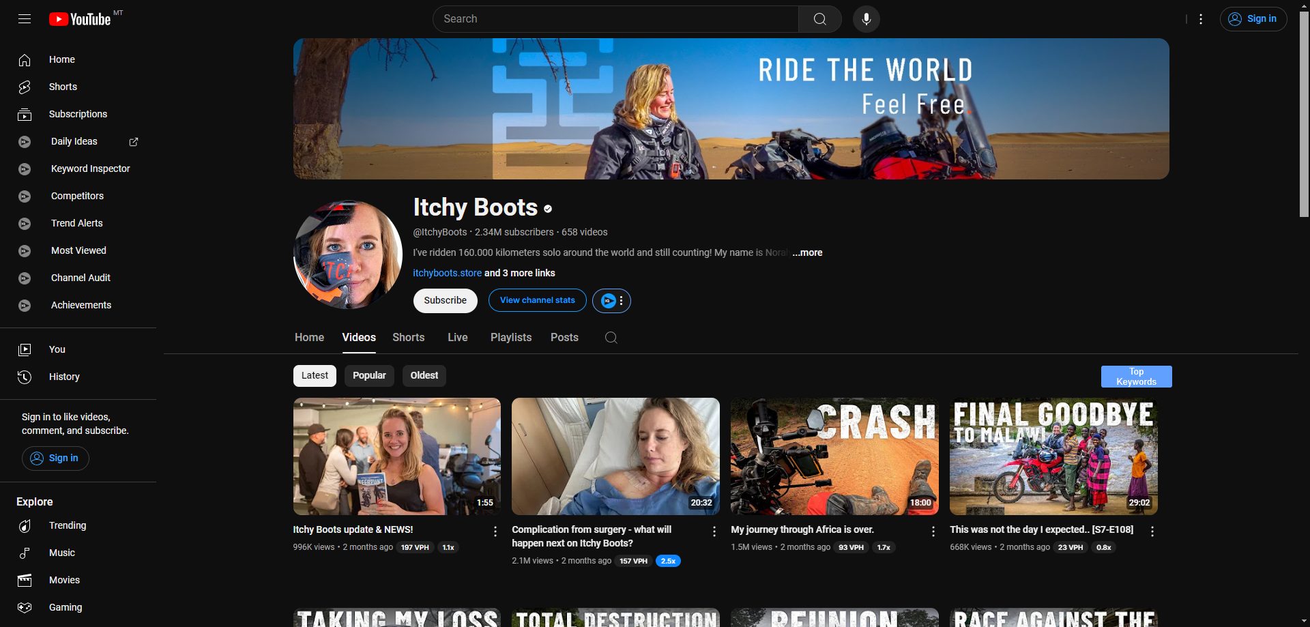Activate voice search microphone
Screen dimensions: 1310x627
[866, 19]
